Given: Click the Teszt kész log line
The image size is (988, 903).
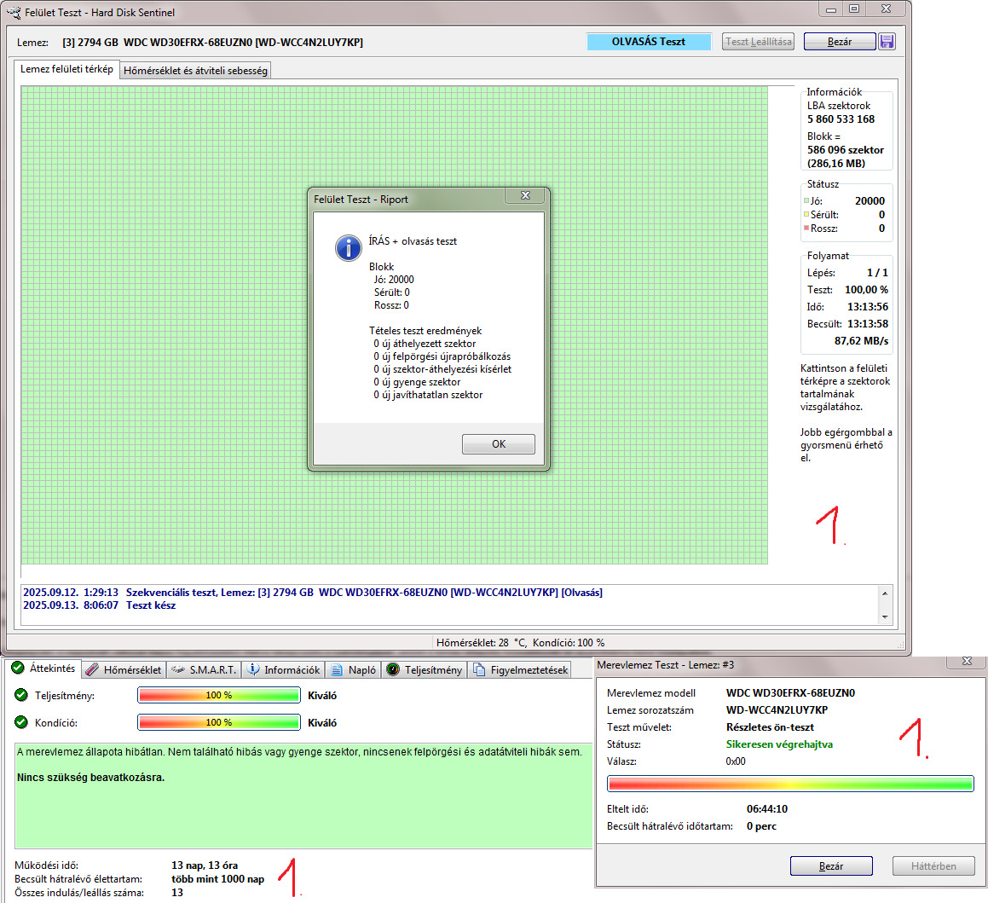Looking at the screenshot, I should point(100,605).
